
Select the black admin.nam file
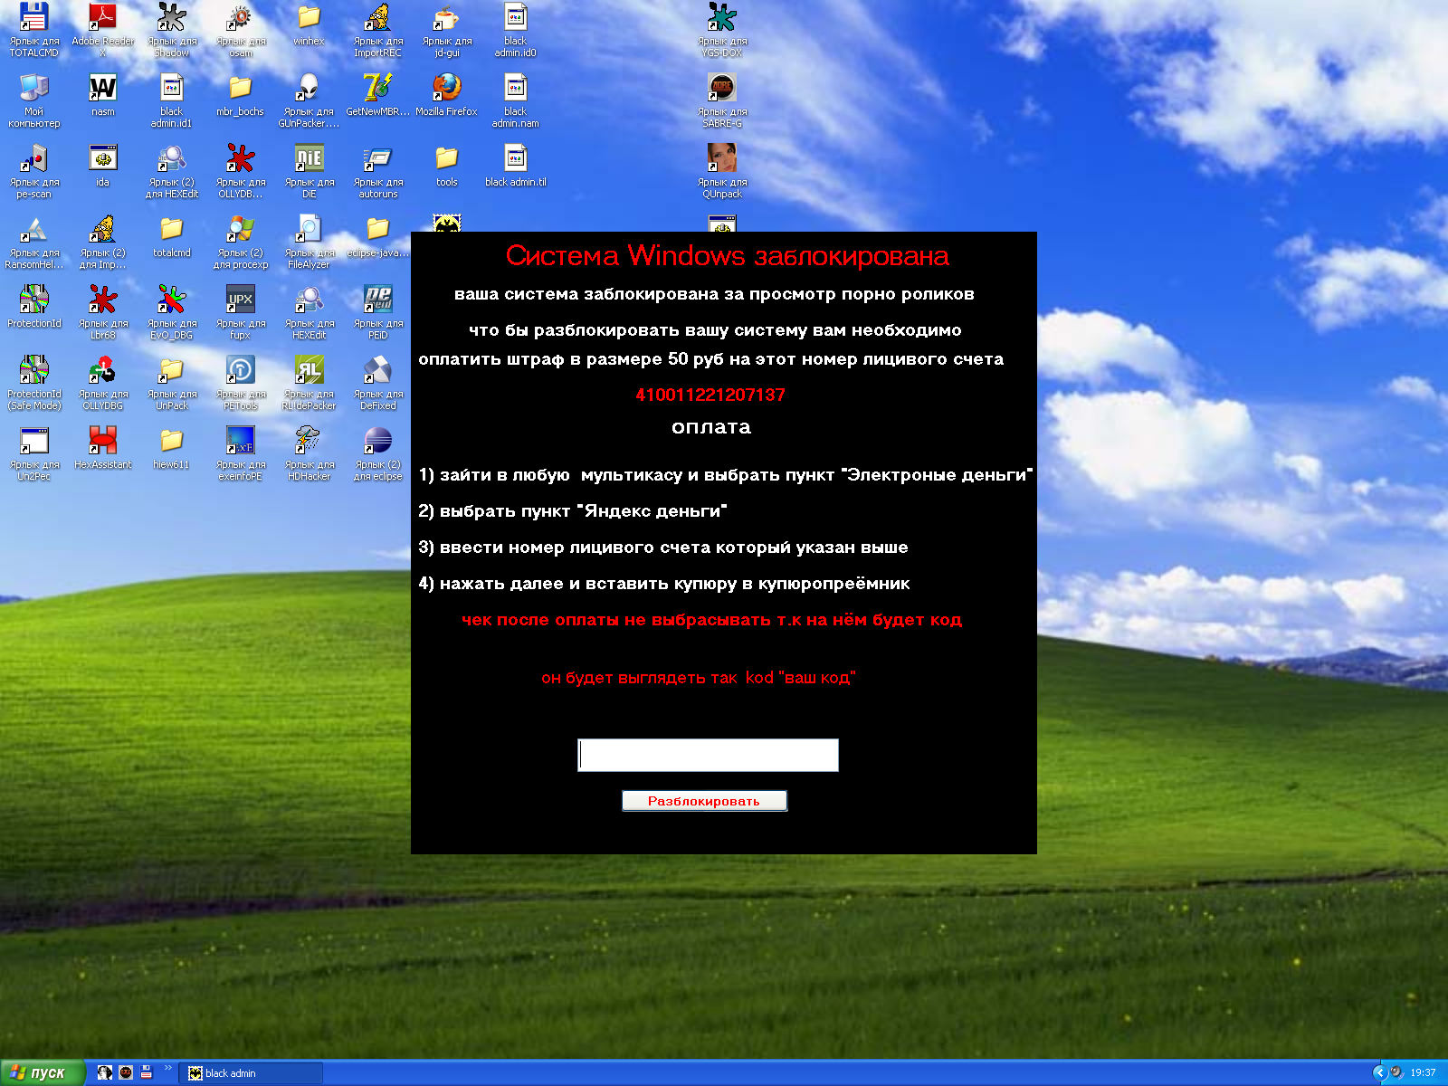click(x=516, y=87)
